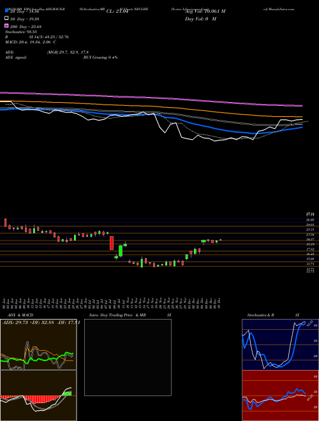This screenshot has width=319, height=421.
Task: Click the white 50 Day legend swatch
Action: 6,18
